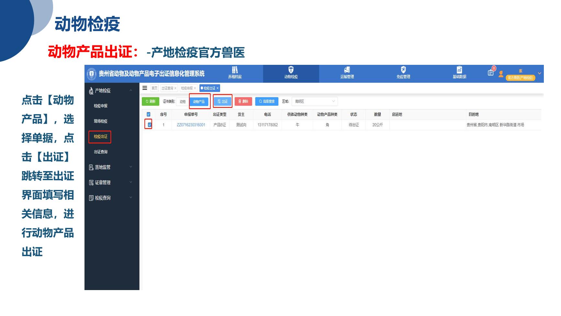
Task: Switch certificate type to 动物
Action: pyautogui.click(x=183, y=102)
